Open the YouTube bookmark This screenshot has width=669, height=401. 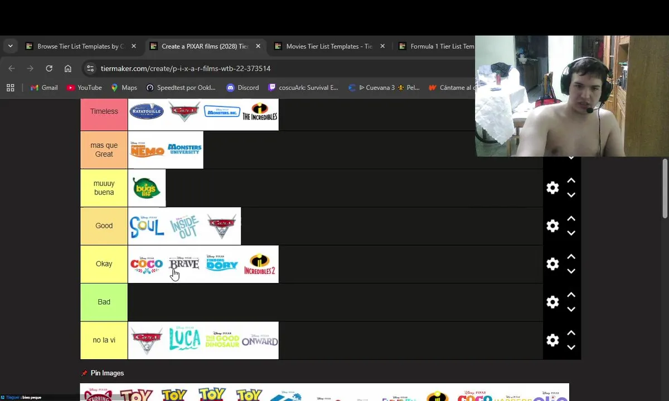click(84, 87)
